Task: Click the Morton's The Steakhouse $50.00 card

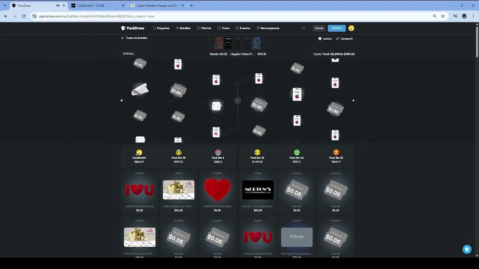Action: click(258, 192)
